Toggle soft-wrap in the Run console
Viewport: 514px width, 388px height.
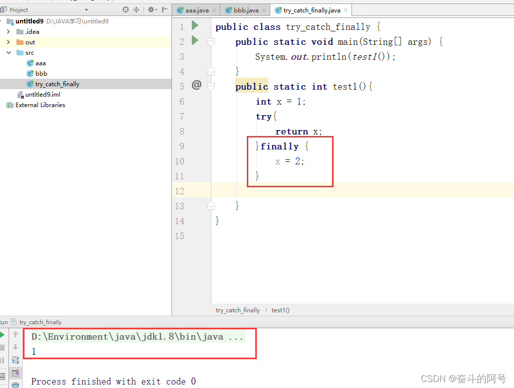click(15, 360)
